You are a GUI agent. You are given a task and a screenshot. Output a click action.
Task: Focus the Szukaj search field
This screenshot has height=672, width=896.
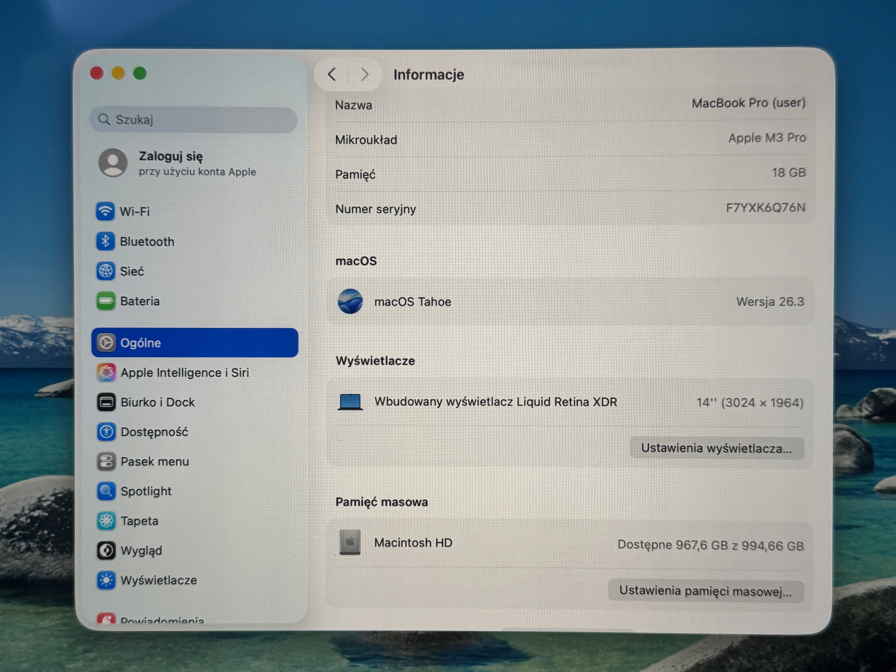(x=194, y=119)
